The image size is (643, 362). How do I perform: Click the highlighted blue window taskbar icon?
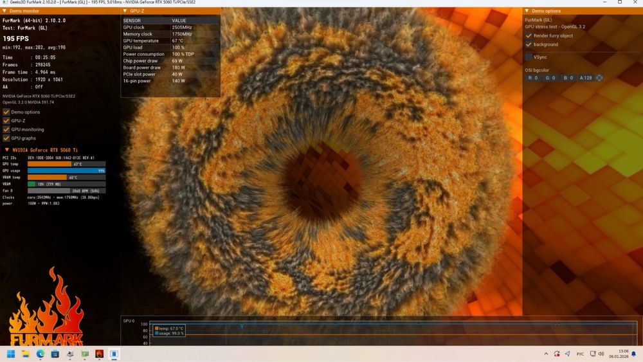point(114,354)
